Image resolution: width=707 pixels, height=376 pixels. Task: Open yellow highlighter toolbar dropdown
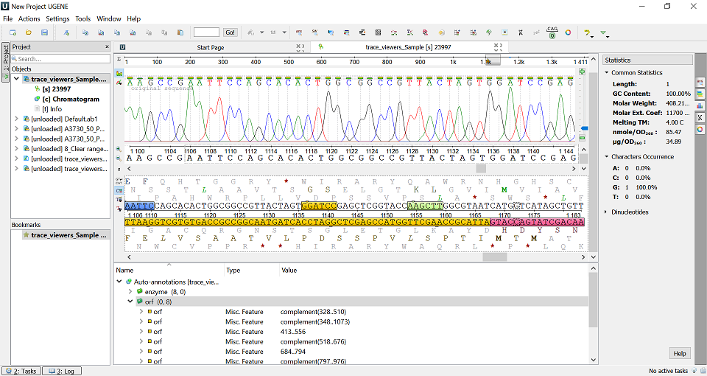coord(588,33)
